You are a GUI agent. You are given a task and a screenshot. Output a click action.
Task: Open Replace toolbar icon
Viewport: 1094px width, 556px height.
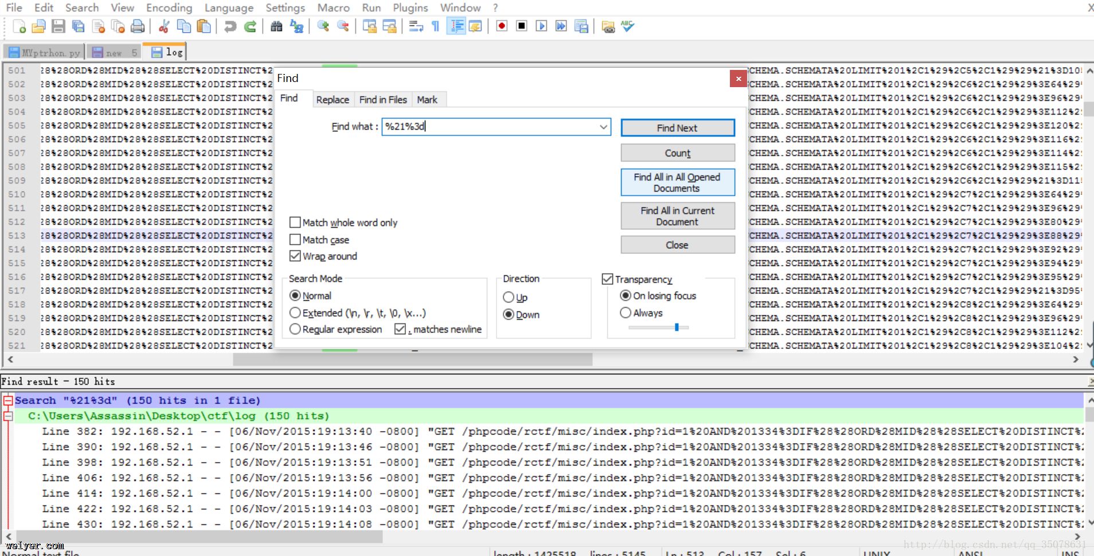(296, 26)
